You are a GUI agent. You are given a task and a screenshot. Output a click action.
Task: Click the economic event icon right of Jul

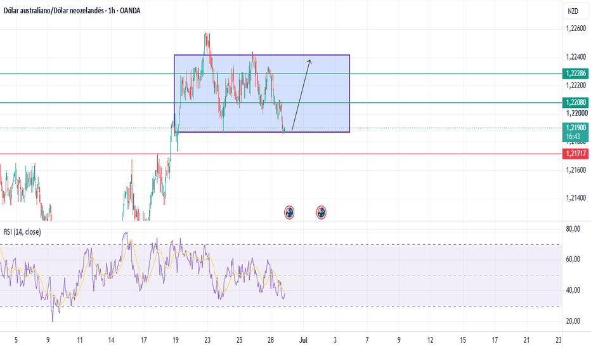[321, 213]
